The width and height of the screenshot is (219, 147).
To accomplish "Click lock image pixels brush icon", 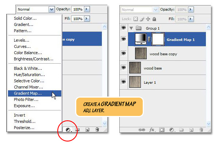I will point(142,19).
